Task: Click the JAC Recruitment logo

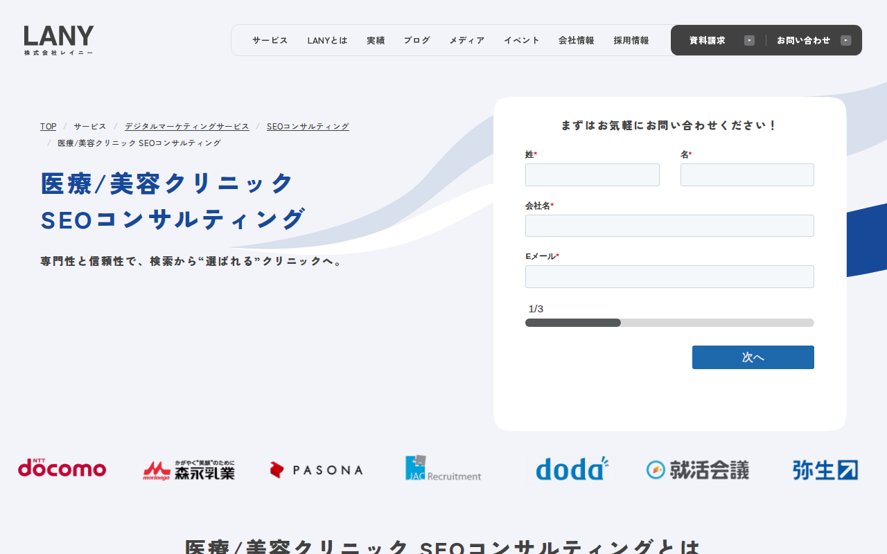Action: click(443, 468)
